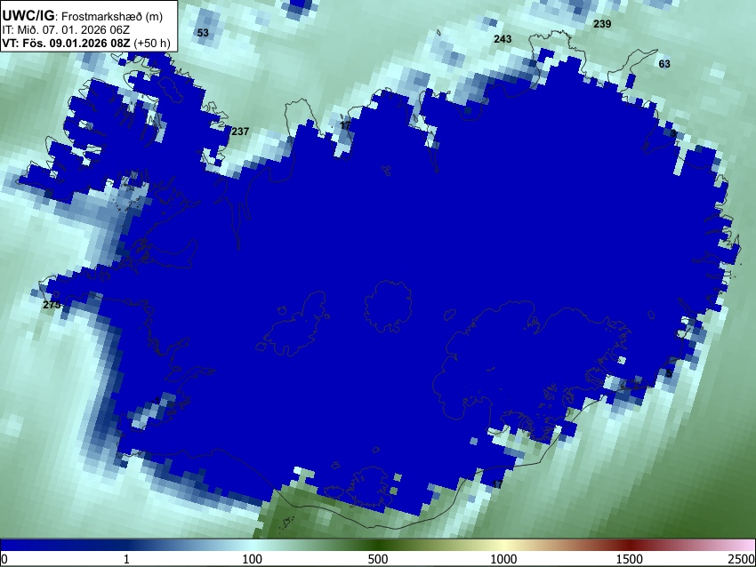The height and width of the screenshot is (567, 756).
Task: Click the station value 243 on the map
Action: tap(503, 39)
